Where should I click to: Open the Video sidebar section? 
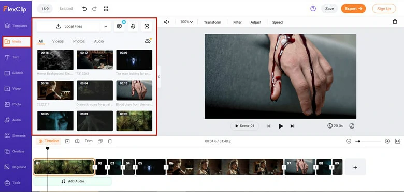pyautogui.click(x=13, y=89)
